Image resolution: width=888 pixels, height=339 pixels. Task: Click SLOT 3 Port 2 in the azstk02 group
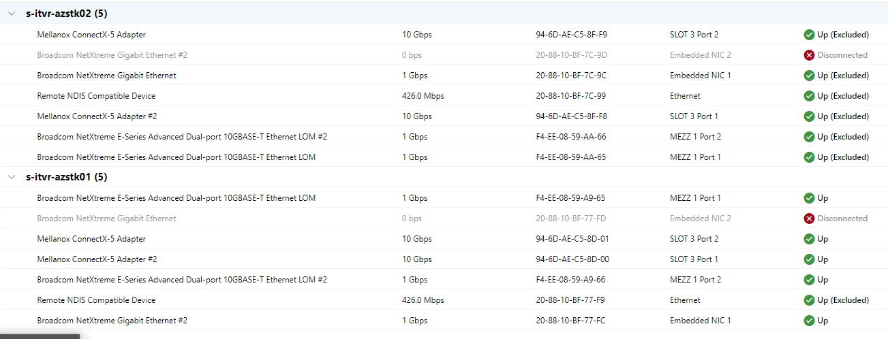tap(694, 35)
